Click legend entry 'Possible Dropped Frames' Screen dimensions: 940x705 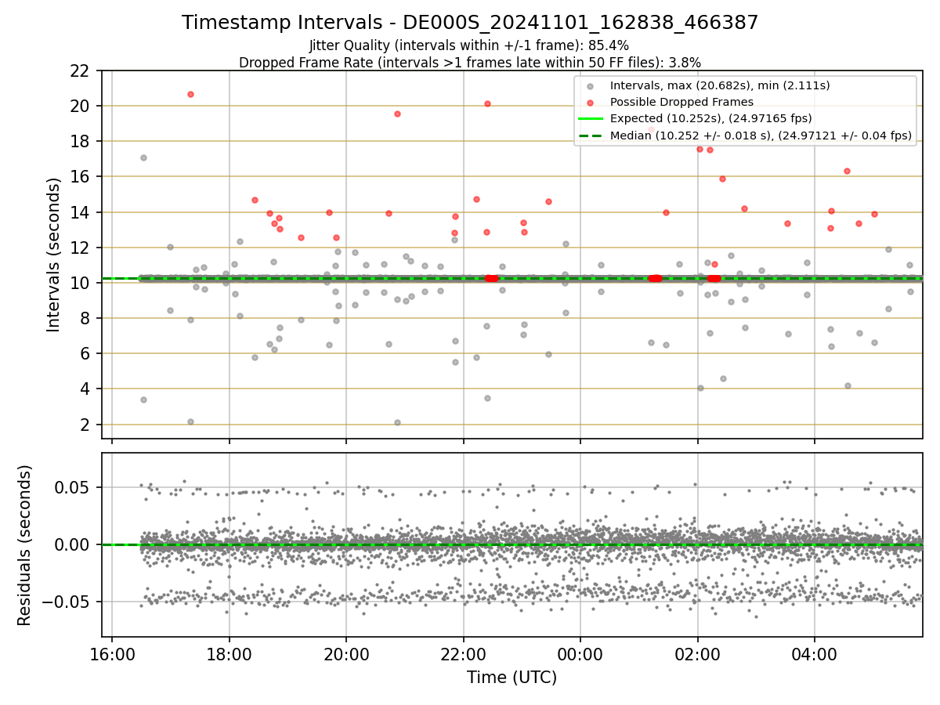(x=681, y=102)
